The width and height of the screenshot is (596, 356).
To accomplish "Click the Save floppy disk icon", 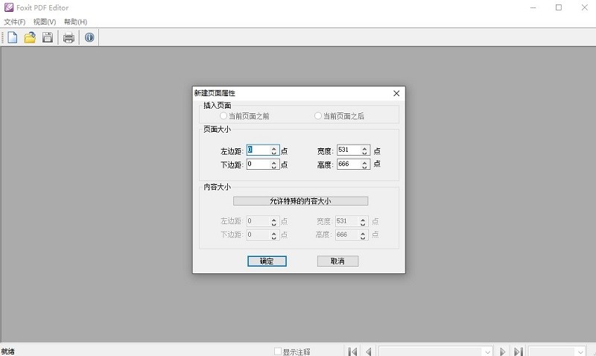I will coord(48,37).
